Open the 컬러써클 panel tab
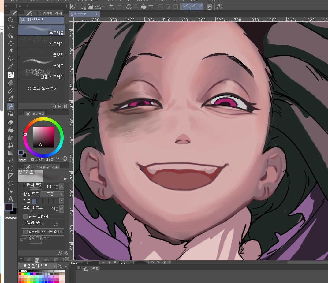Screen dimensions: 328x283 coord(35,114)
